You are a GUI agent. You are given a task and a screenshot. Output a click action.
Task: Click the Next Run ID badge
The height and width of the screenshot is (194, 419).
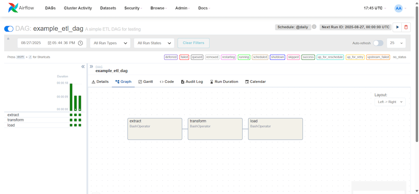(x=356, y=27)
